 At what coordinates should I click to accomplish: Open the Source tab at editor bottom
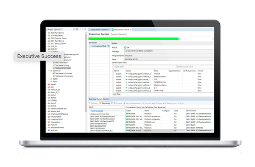(106, 99)
